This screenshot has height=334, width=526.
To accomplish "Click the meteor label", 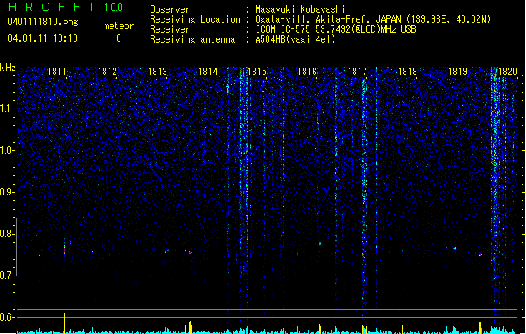I will [119, 26].
